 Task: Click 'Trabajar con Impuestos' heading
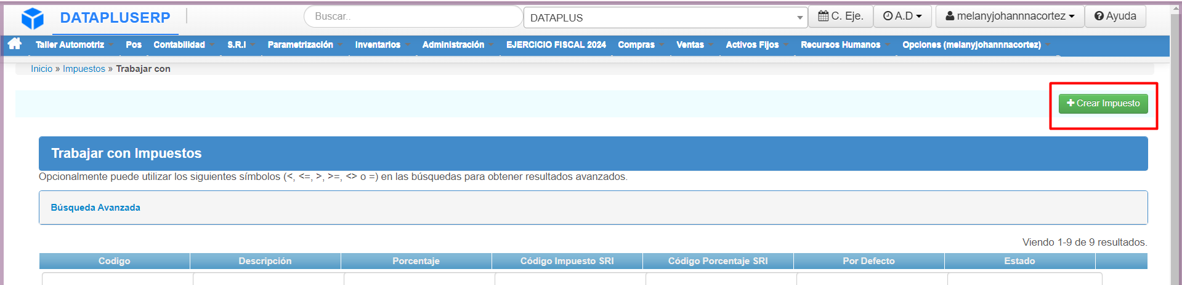click(x=126, y=154)
